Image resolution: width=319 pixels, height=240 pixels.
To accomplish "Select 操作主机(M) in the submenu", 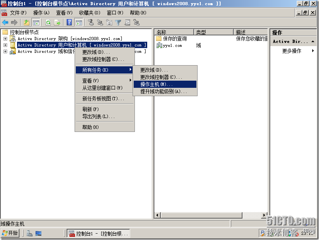I will (x=165, y=84).
